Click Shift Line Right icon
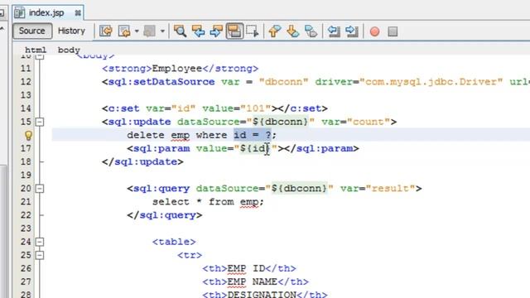This screenshot has height=298, width=530. (x=352, y=31)
